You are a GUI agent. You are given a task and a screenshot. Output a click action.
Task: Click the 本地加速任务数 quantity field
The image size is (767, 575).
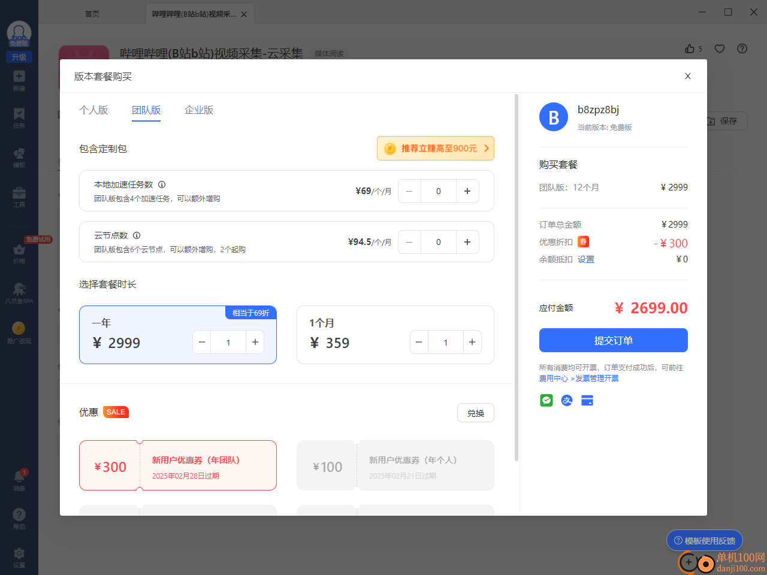(439, 191)
